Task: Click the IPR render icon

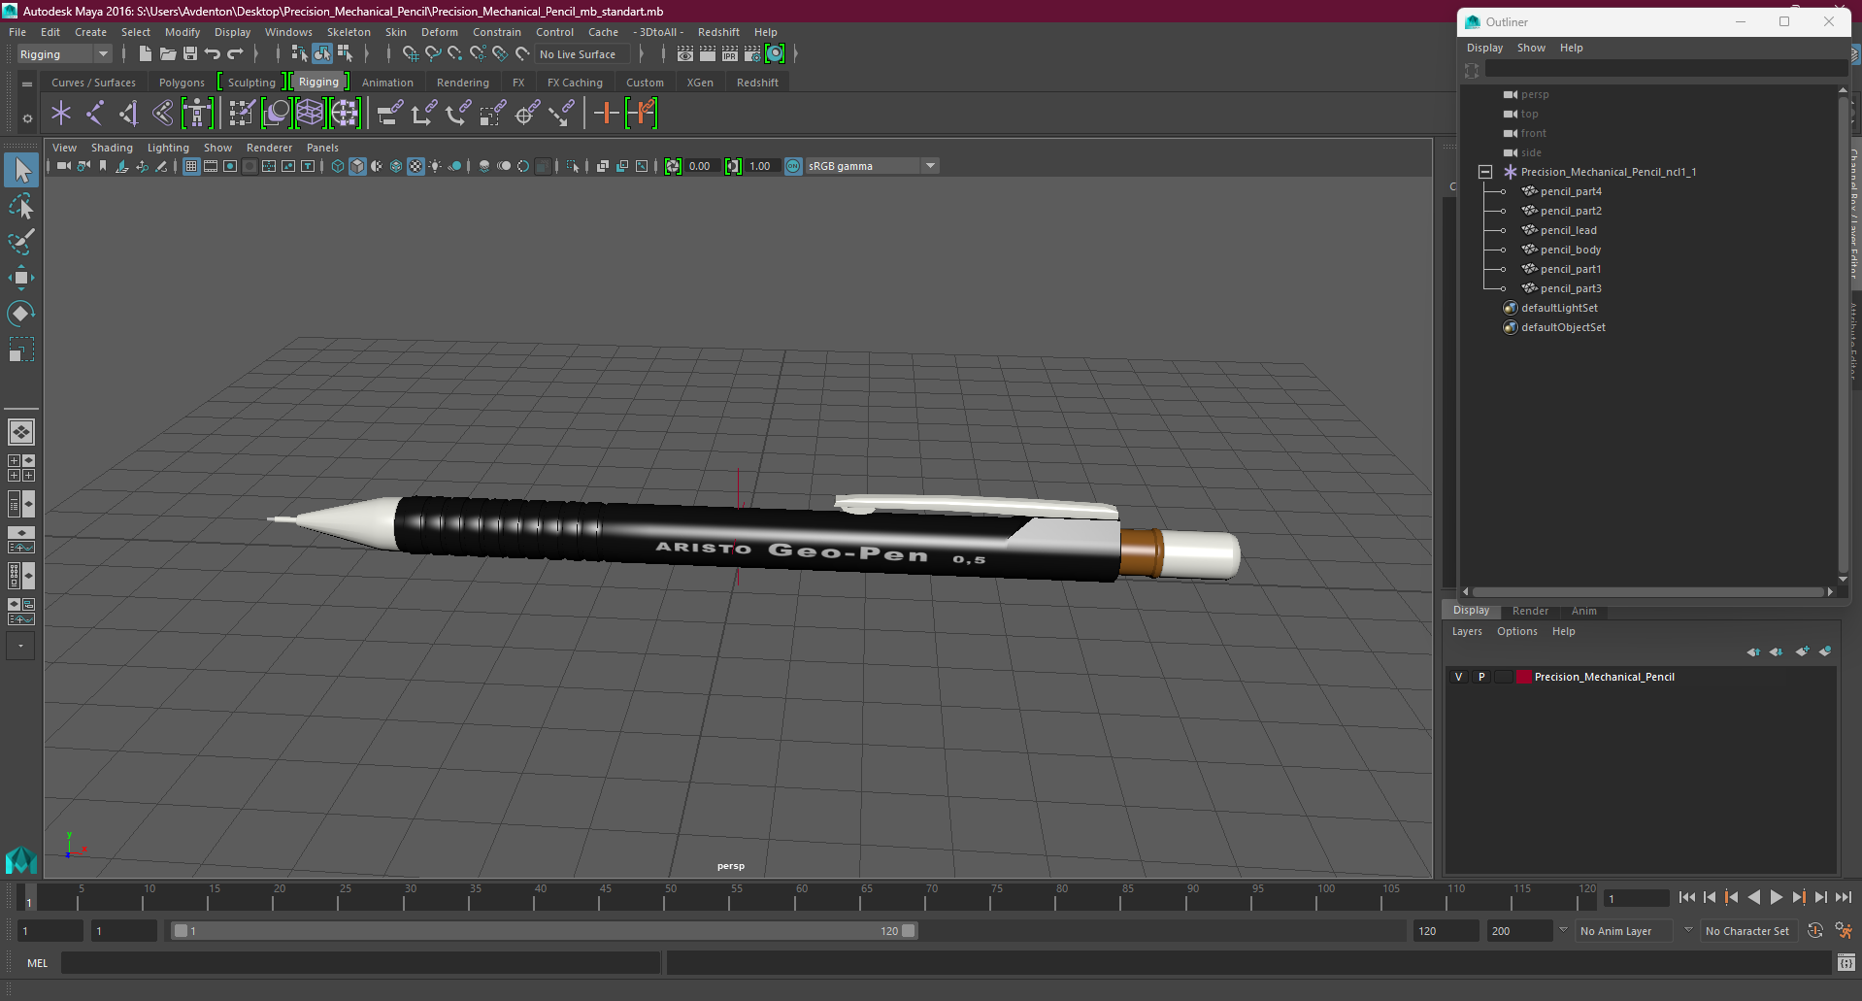Action: pyautogui.click(x=730, y=54)
